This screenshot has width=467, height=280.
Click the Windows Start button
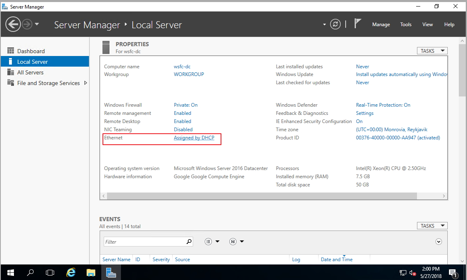[x=10, y=272]
